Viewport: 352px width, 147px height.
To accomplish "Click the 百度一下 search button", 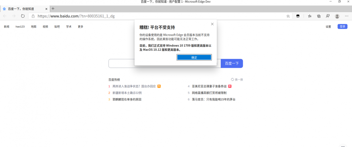I will (x=232, y=63).
